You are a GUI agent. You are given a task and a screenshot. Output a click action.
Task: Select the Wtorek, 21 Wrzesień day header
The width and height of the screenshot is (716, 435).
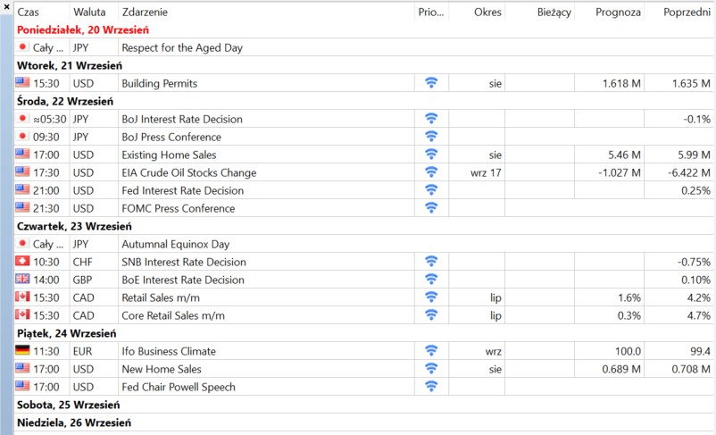pyautogui.click(x=70, y=66)
